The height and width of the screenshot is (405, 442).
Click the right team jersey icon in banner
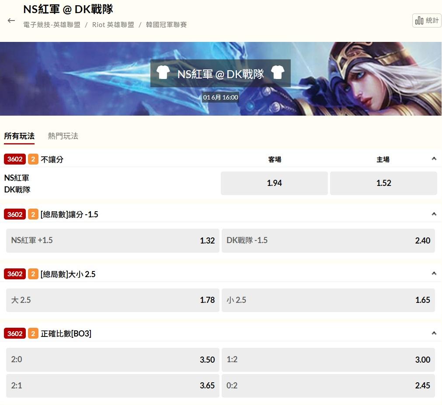tap(278, 72)
